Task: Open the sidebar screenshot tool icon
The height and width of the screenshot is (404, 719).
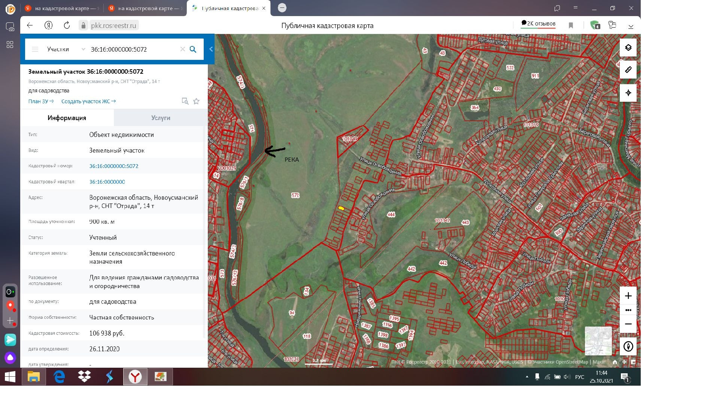Action: (x=10, y=27)
